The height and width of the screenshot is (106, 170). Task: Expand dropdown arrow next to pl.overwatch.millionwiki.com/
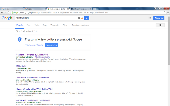pos(40,80)
